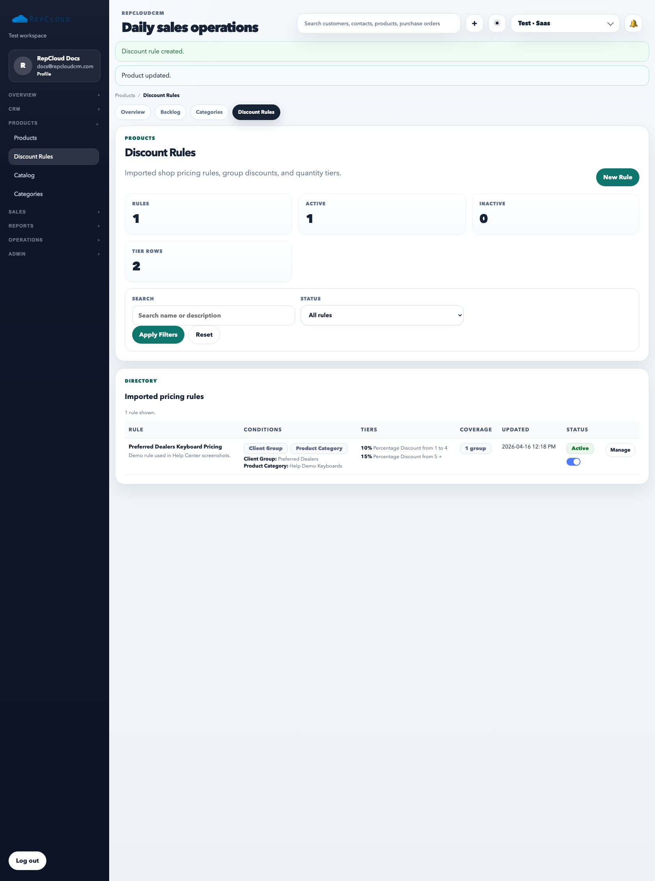Screen dimensions: 655x881
Task: Expand the Overview sidebar section
Action: point(54,95)
